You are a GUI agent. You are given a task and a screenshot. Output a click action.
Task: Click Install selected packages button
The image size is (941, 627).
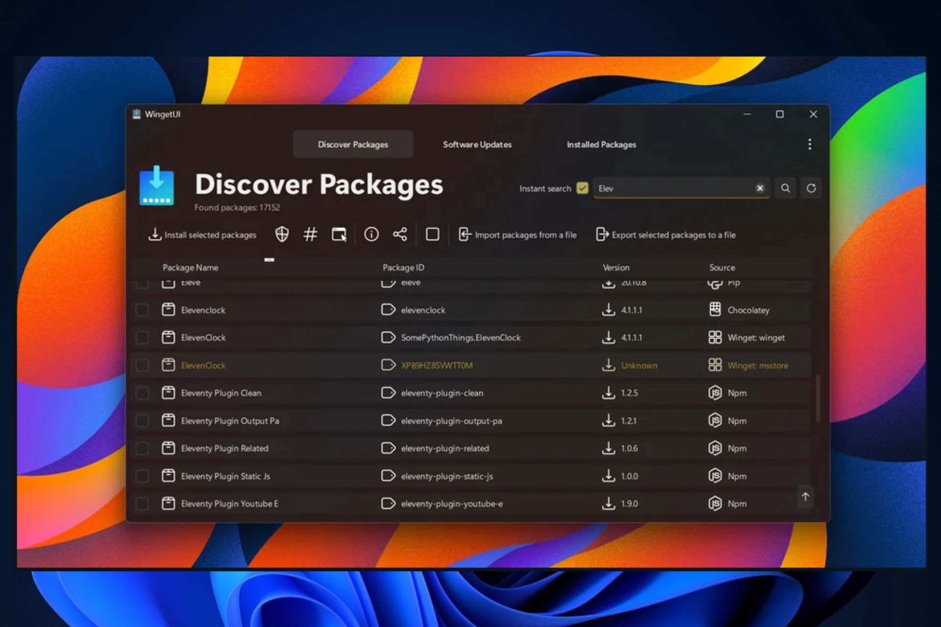[202, 235]
